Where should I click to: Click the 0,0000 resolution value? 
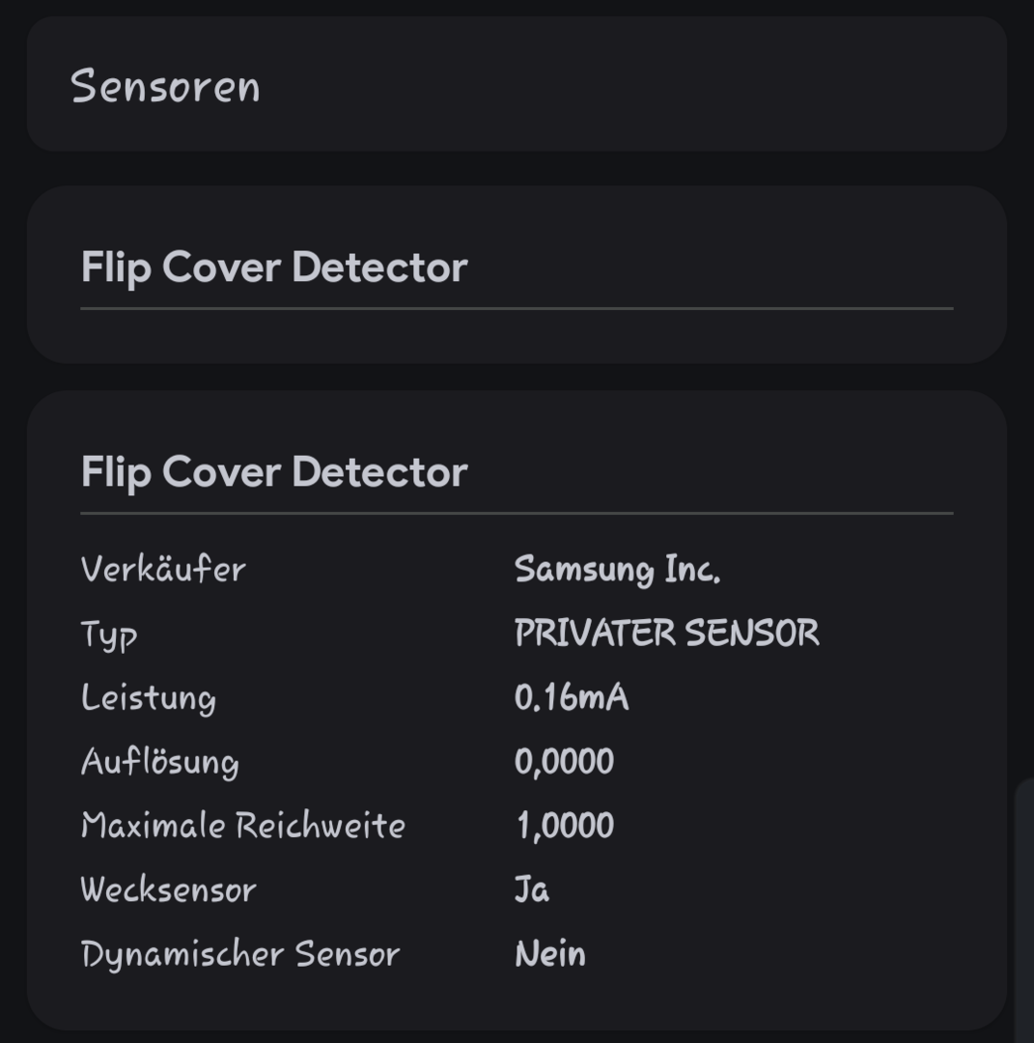[564, 762]
